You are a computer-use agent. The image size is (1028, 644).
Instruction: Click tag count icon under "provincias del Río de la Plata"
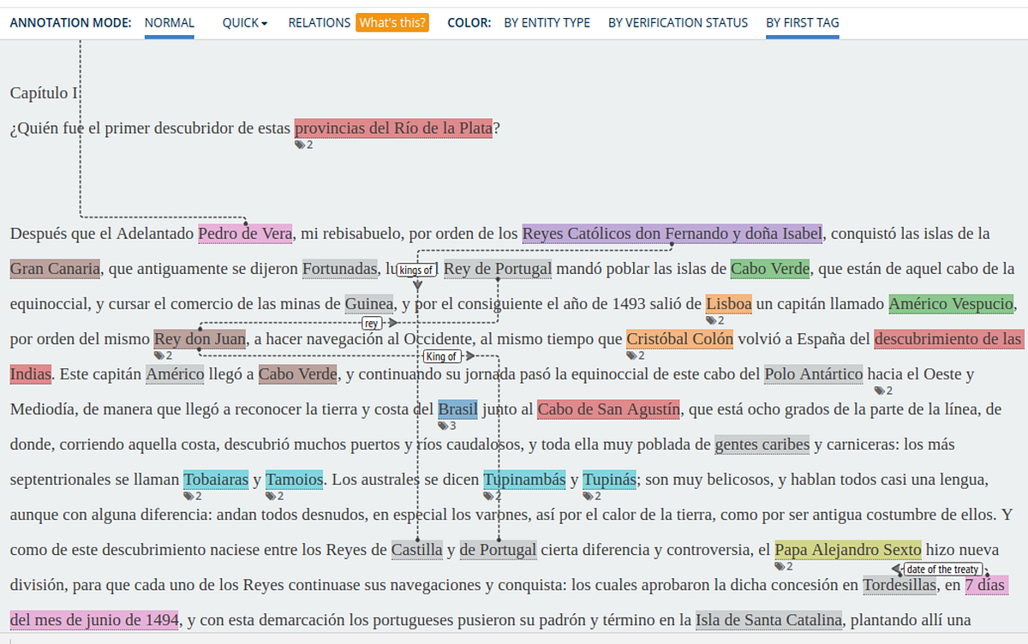pyautogui.click(x=303, y=144)
